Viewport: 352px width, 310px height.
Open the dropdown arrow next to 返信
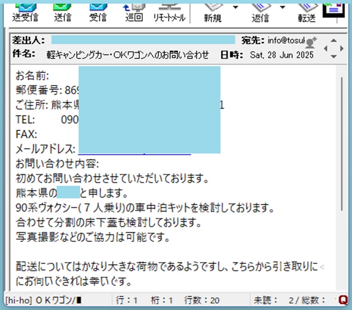(282, 7)
